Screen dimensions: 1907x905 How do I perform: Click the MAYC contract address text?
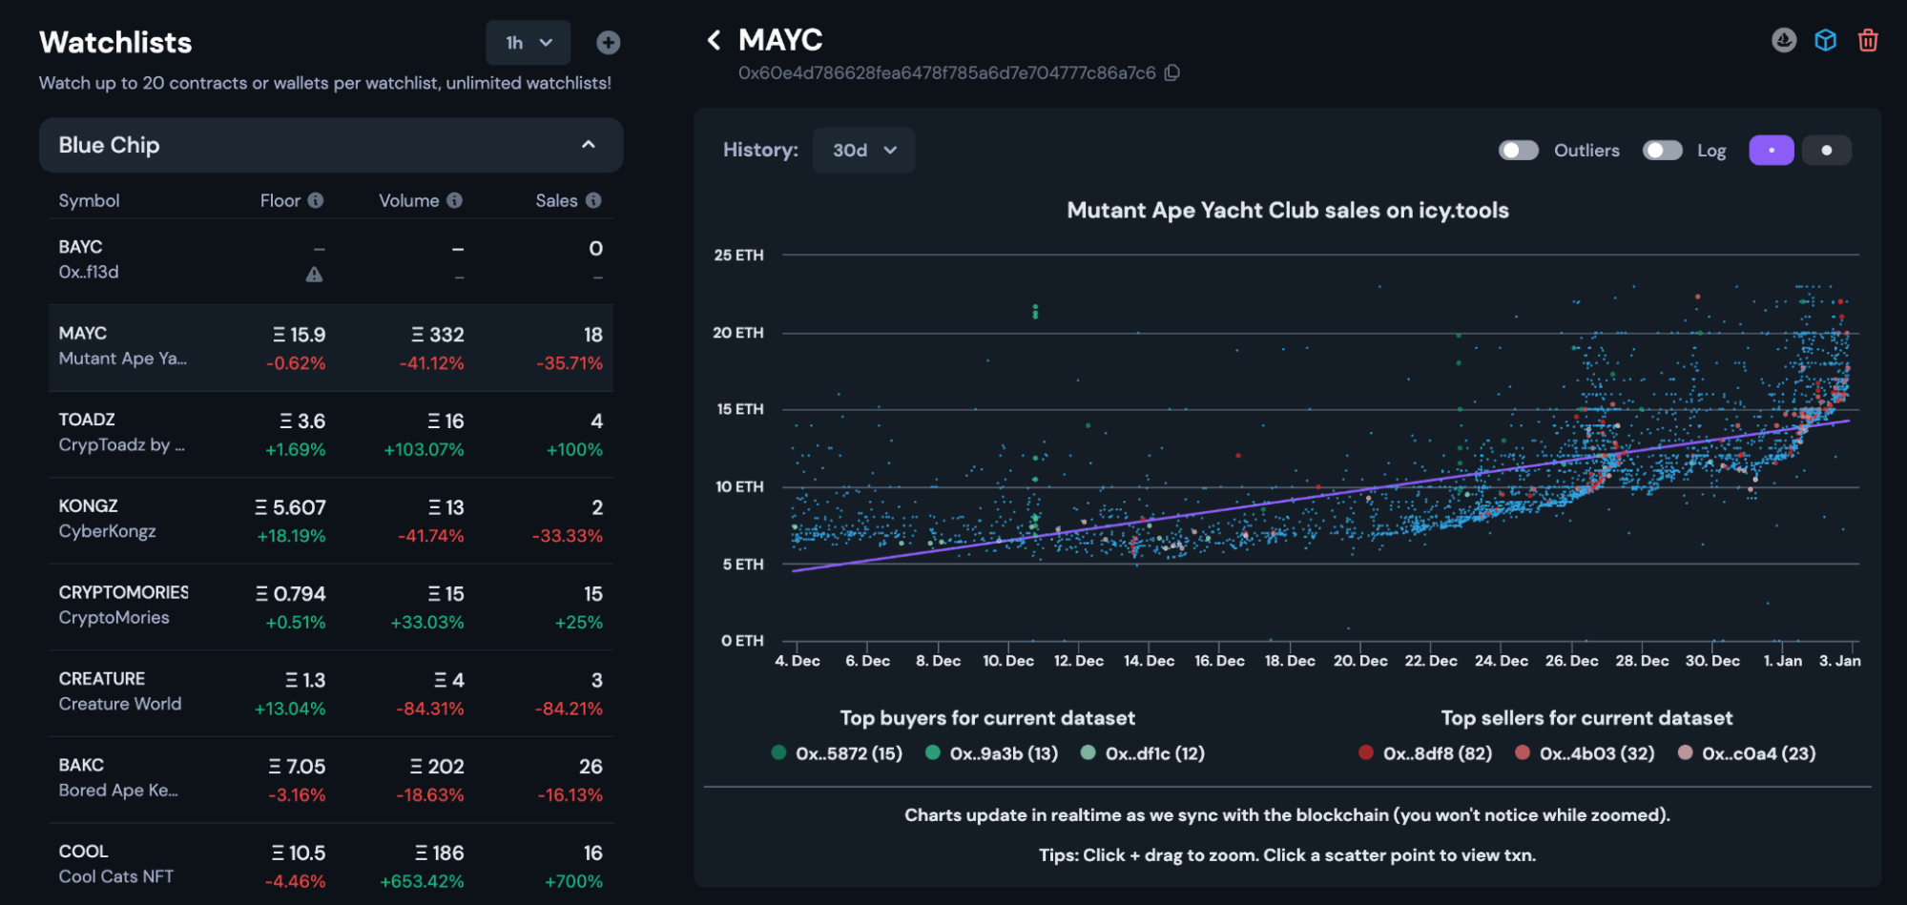(x=946, y=72)
